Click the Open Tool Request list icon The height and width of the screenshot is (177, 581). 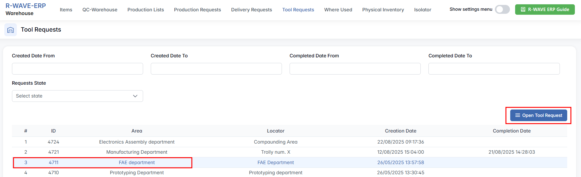tap(518, 115)
